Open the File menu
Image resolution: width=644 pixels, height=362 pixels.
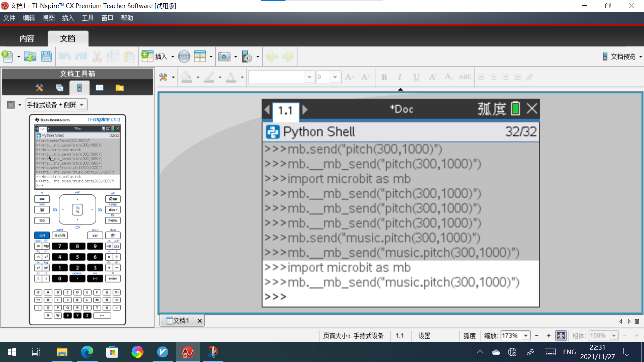click(9, 18)
